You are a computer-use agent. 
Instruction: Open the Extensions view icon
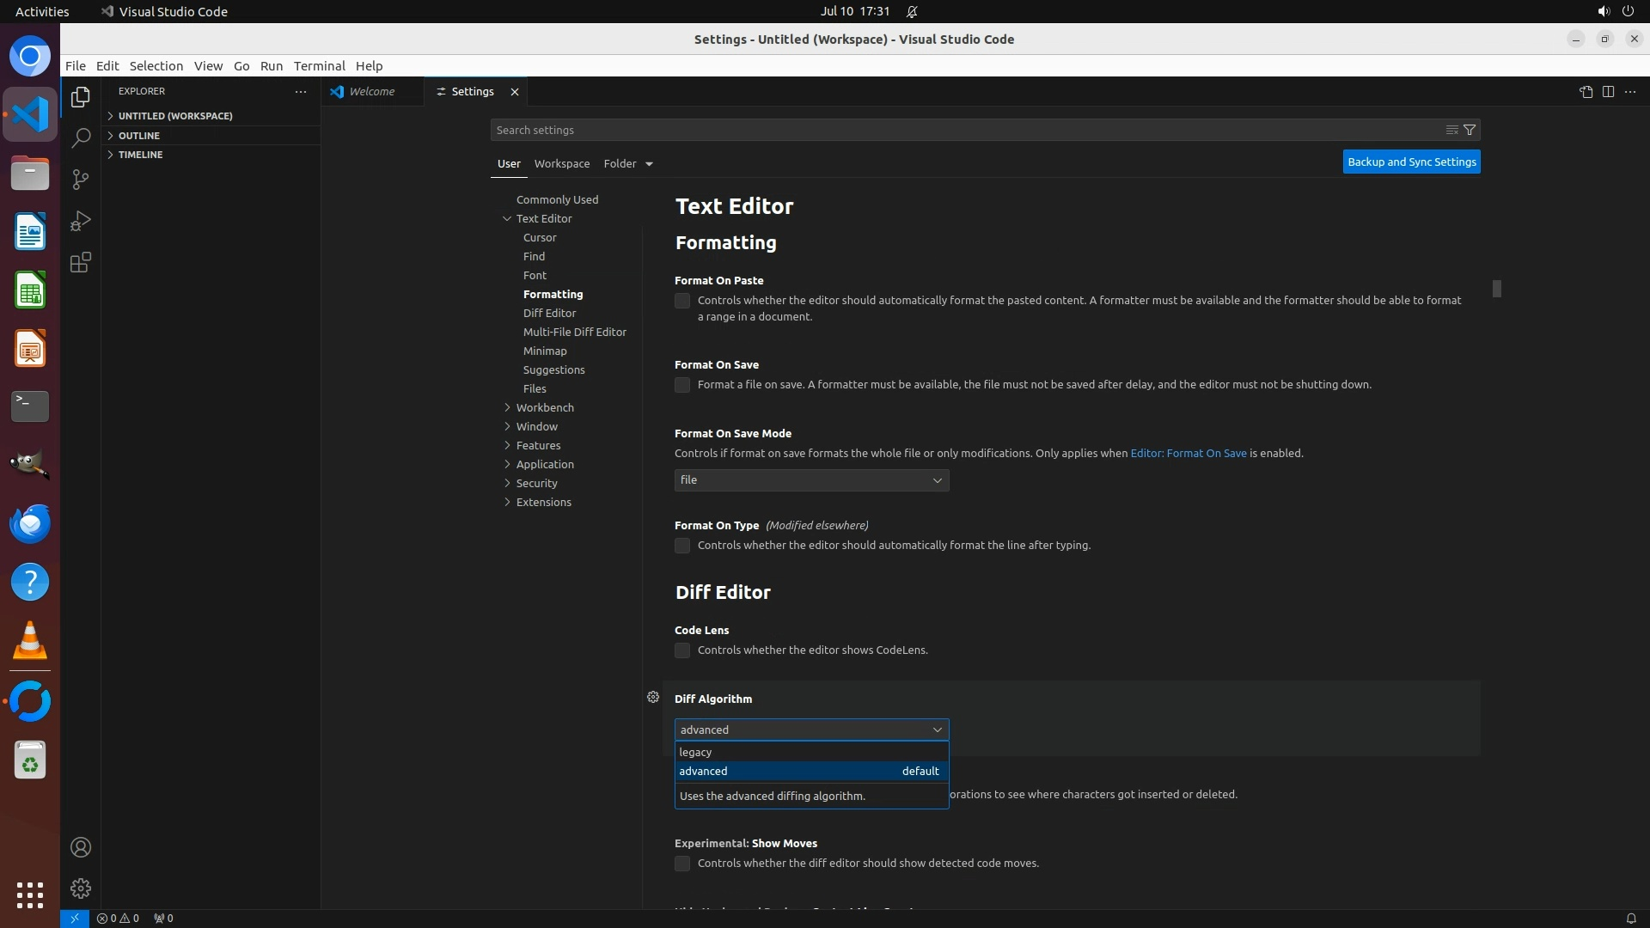coord(81,263)
